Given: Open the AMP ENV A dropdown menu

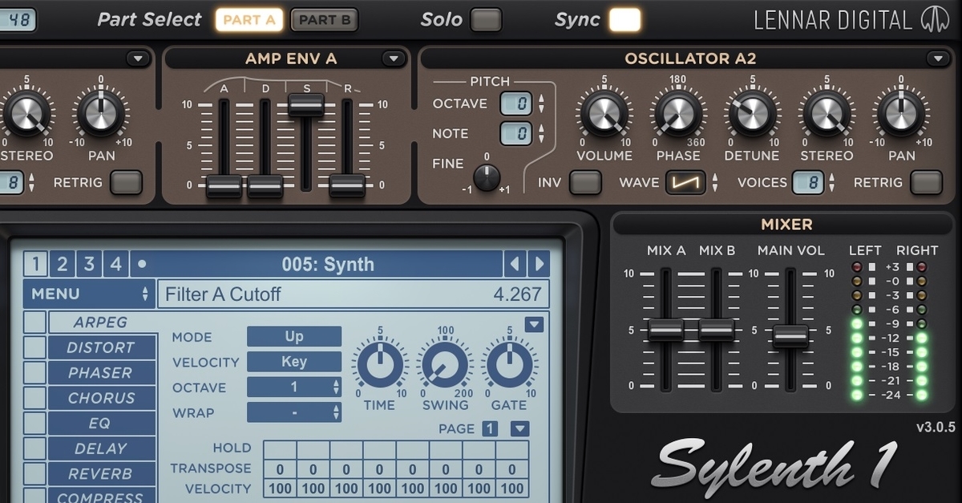Looking at the screenshot, I should (x=394, y=59).
